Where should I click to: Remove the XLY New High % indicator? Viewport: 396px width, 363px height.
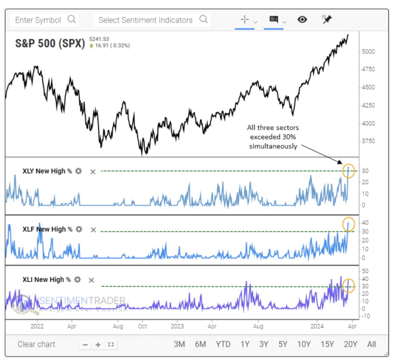point(93,171)
